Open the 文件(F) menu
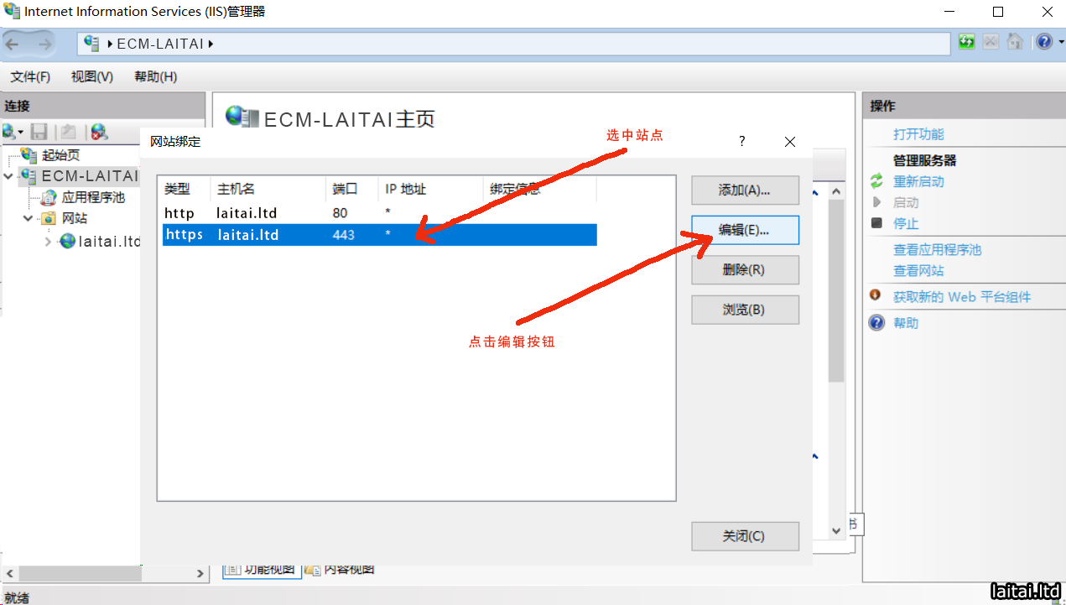Viewport: 1066px width, 605px height. coord(30,76)
